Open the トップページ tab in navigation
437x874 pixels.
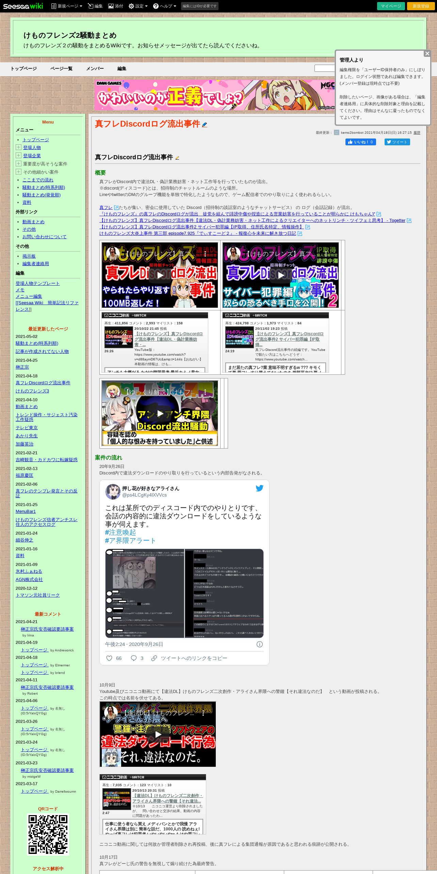pyautogui.click(x=23, y=69)
